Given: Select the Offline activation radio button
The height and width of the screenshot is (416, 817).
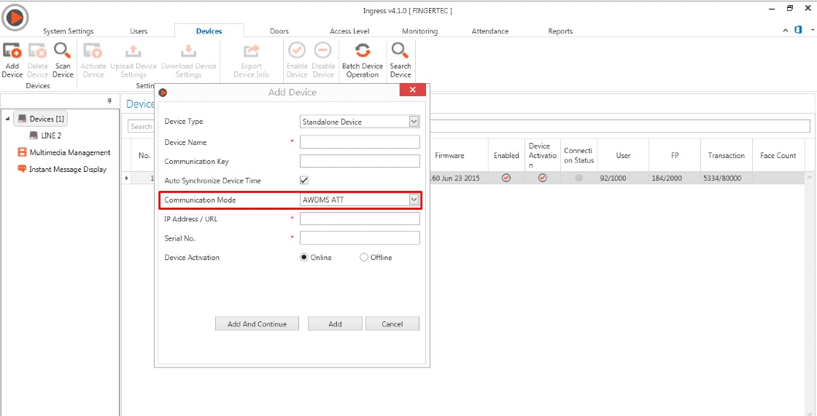Looking at the screenshot, I should click(364, 257).
